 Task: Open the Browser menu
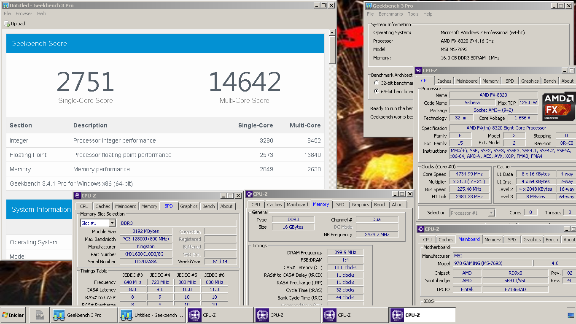pos(24,13)
